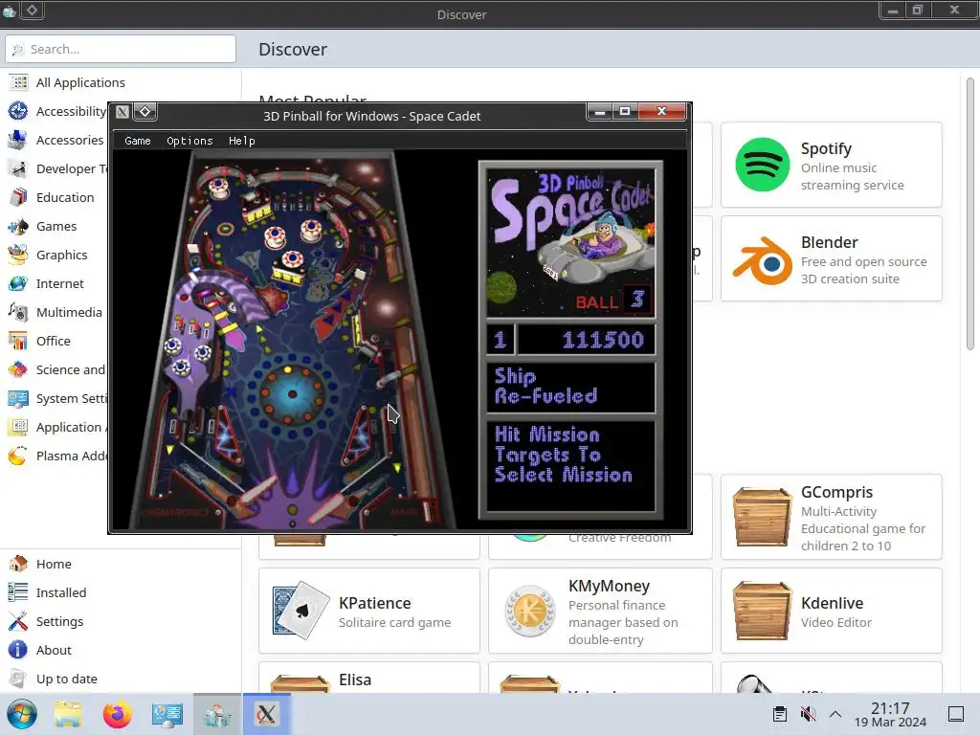
Task: Open the start menu launcher
Action: pyautogui.click(x=23, y=714)
